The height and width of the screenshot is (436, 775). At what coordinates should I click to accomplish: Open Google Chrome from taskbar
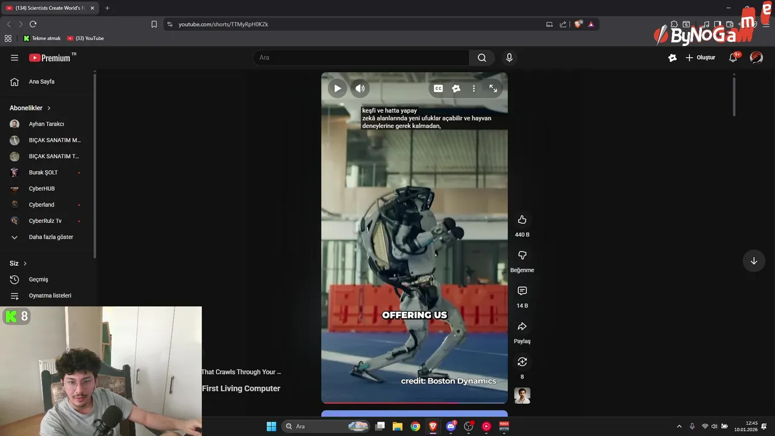(x=415, y=426)
